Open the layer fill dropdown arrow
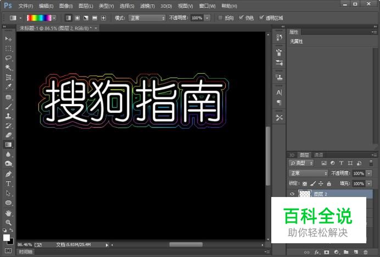The image size is (380, 257). point(369,184)
